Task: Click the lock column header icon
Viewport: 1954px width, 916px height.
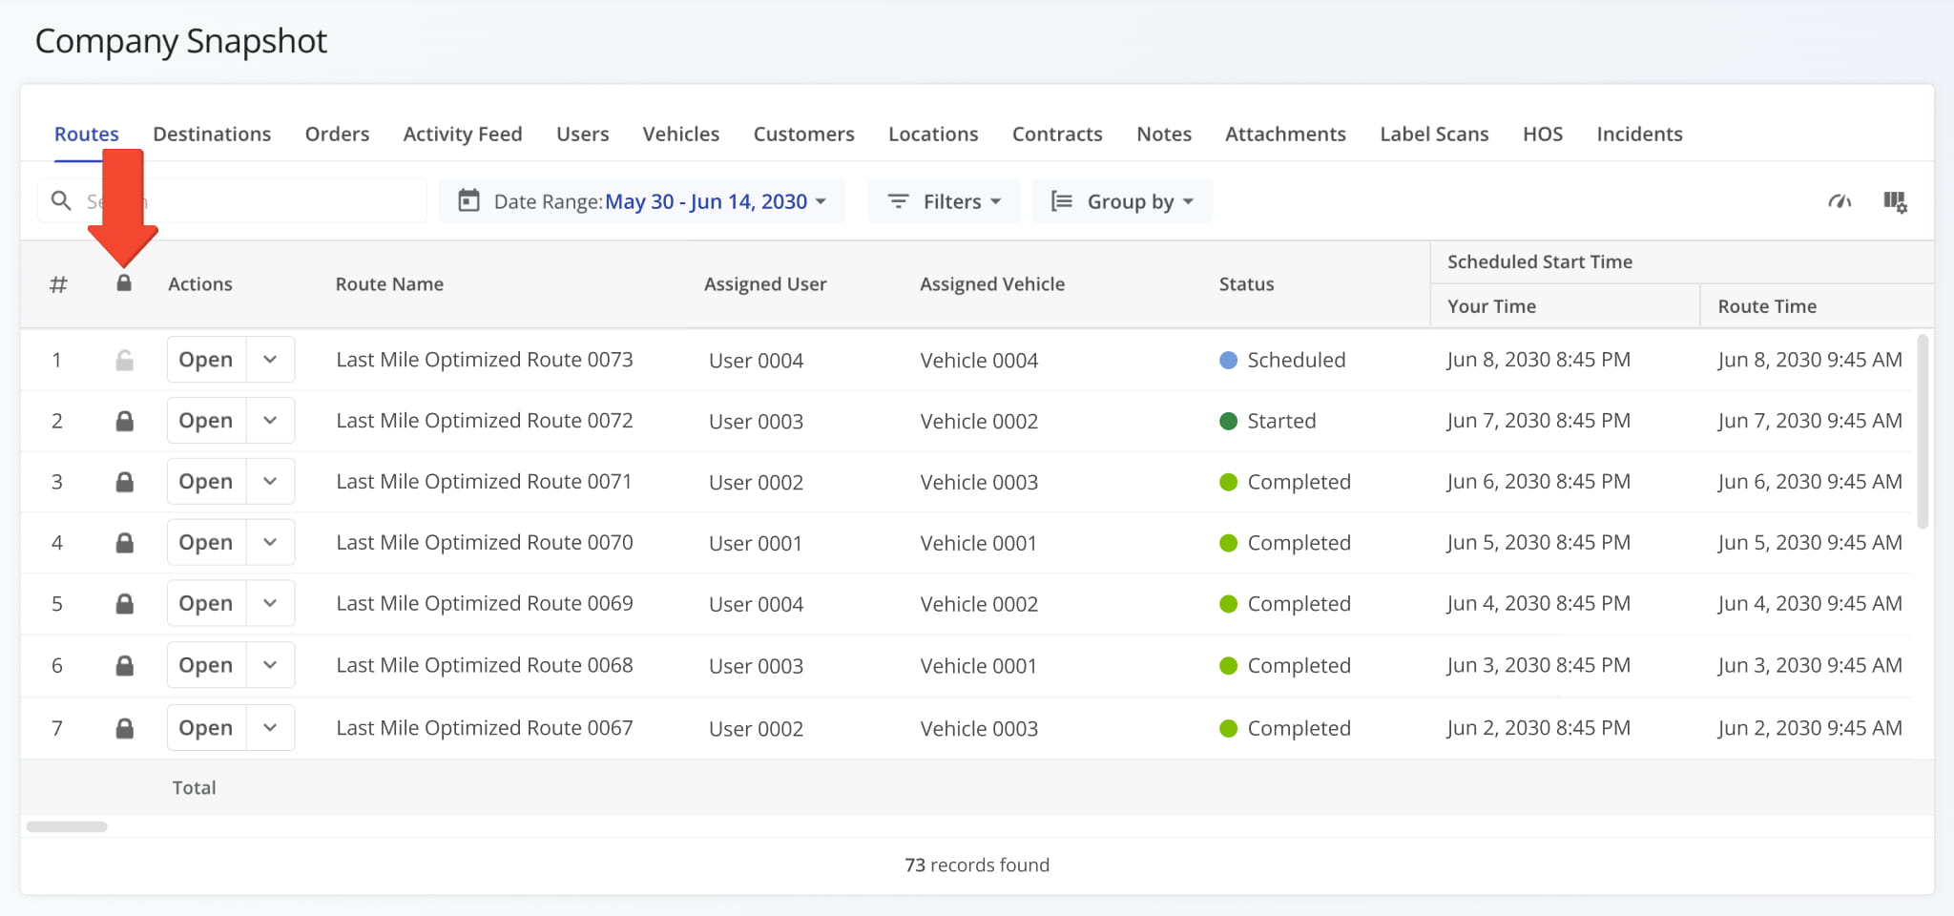Action: click(x=124, y=283)
